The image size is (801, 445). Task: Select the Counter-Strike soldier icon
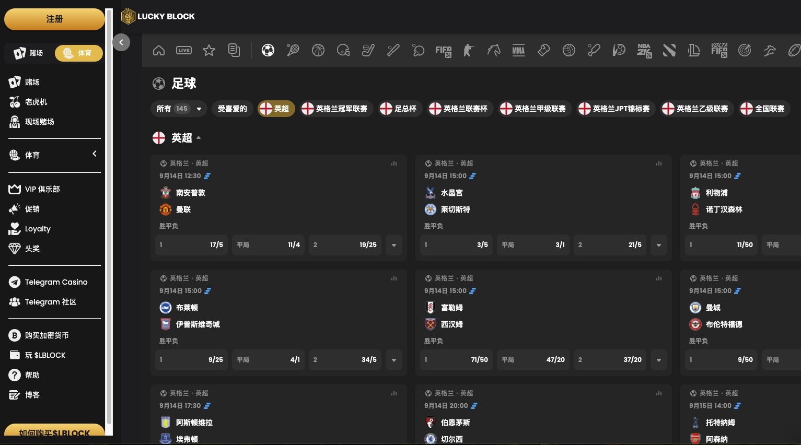click(469, 50)
